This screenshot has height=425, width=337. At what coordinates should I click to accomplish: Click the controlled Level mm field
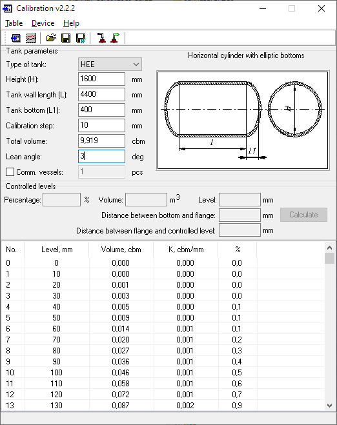pos(240,200)
